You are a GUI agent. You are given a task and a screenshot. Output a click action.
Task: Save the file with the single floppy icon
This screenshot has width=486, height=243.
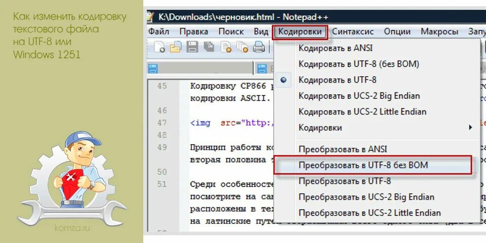pyautogui.click(x=192, y=47)
